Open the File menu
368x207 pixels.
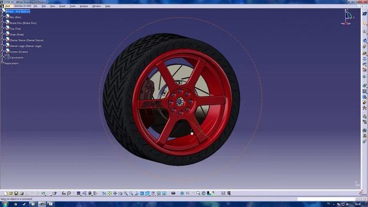(x=36, y=6)
